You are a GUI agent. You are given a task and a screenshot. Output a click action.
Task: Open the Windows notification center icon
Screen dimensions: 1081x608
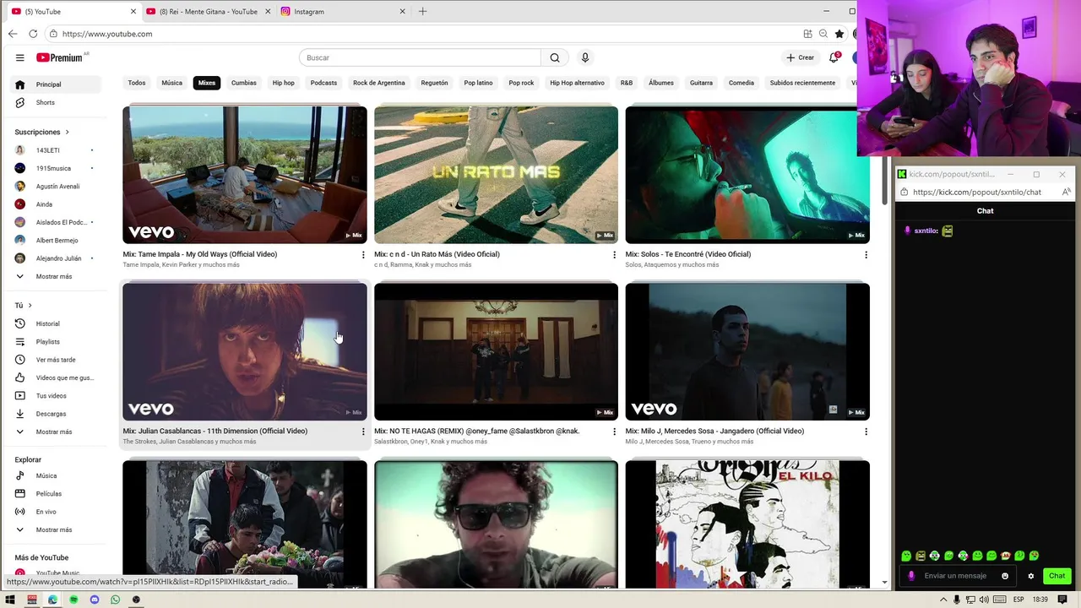pos(1062,600)
